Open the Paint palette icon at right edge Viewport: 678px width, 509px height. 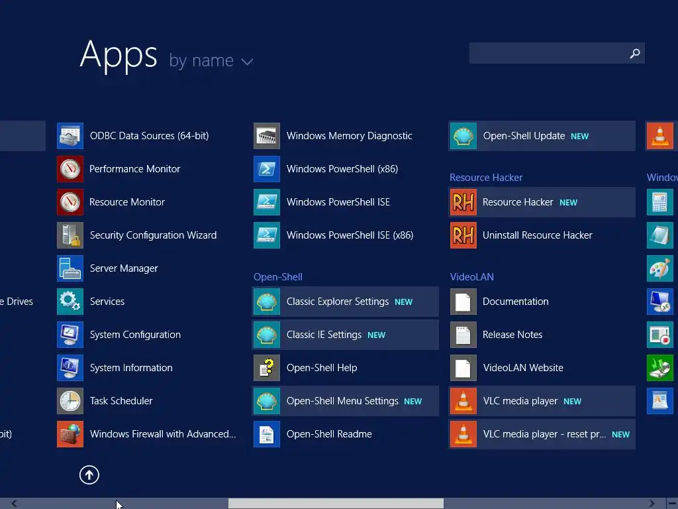pyautogui.click(x=660, y=268)
